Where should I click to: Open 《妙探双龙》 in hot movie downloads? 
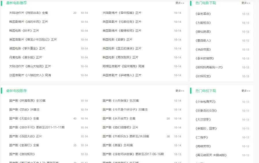tap(203, 76)
